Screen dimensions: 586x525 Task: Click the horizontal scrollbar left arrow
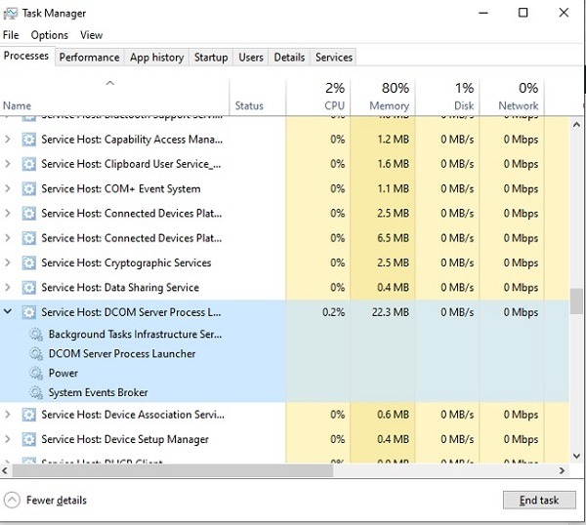pyautogui.click(x=5, y=470)
